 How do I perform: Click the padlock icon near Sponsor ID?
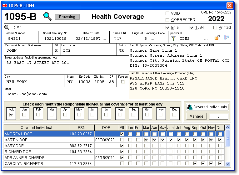pyautogui.click(x=217, y=38)
